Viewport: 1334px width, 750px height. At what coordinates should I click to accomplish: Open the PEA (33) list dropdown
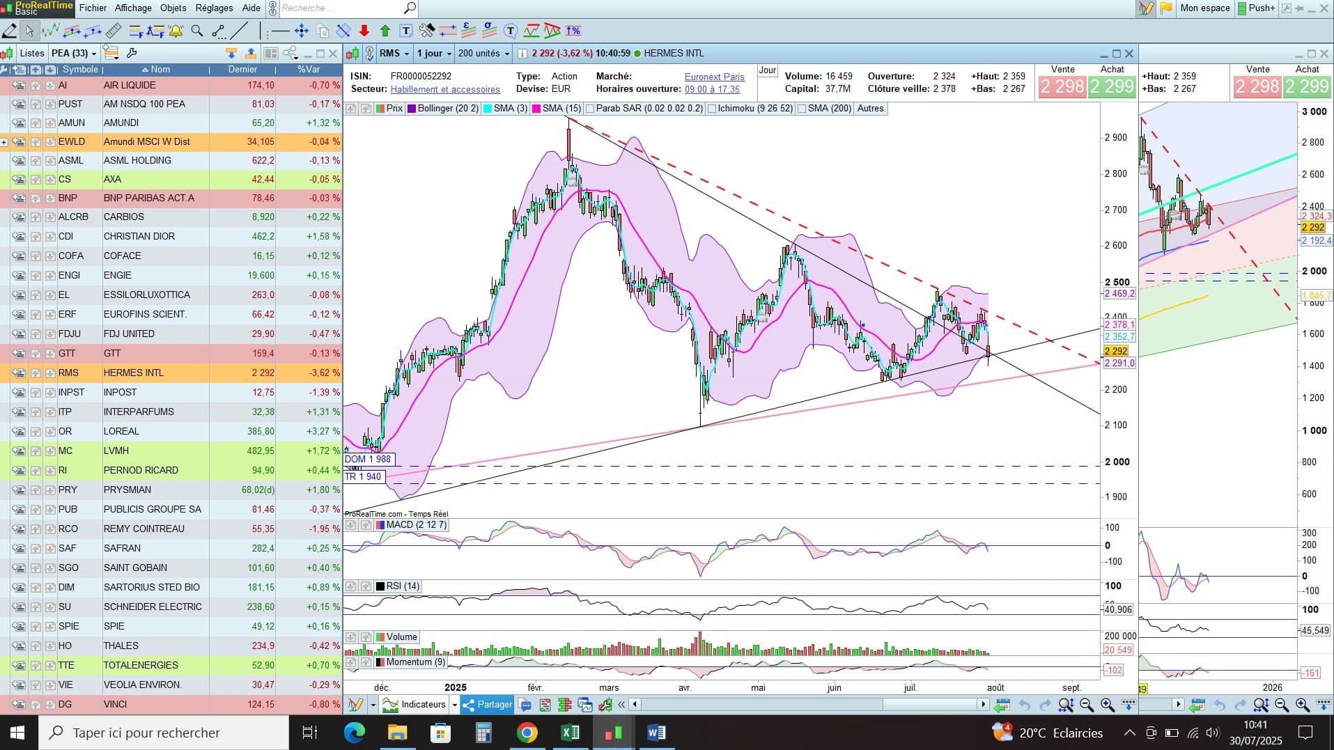pyautogui.click(x=73, y=53)
